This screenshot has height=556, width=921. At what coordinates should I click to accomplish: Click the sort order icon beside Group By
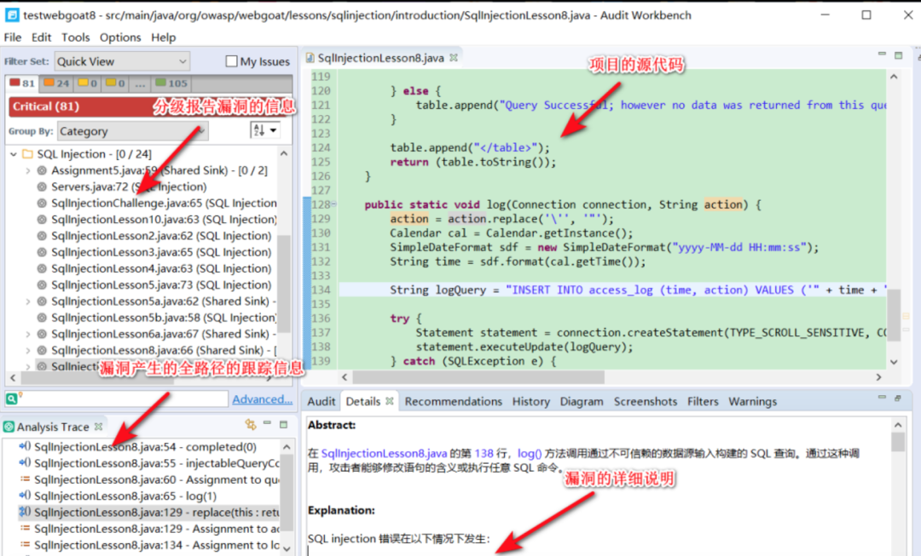[264, 130]
